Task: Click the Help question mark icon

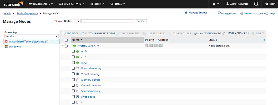Action: pos(266,4)
